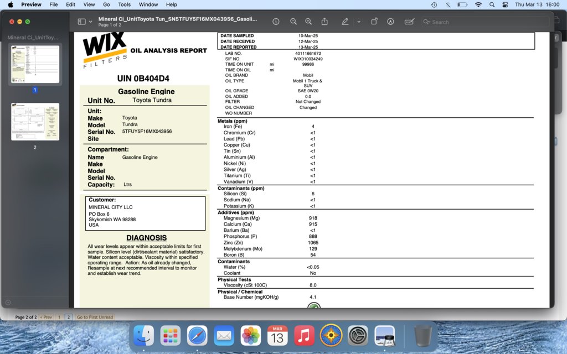Open the Trash in the Dock
The height and width of the screenshot is (354, 567).
[x=422, y=336]
